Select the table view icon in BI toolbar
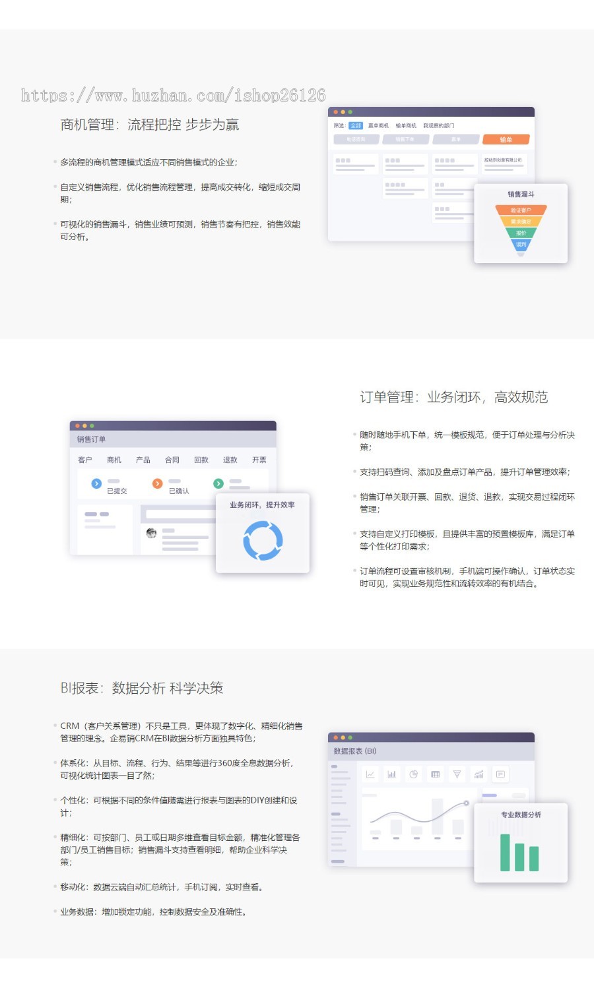 click(x=436, y=774)
